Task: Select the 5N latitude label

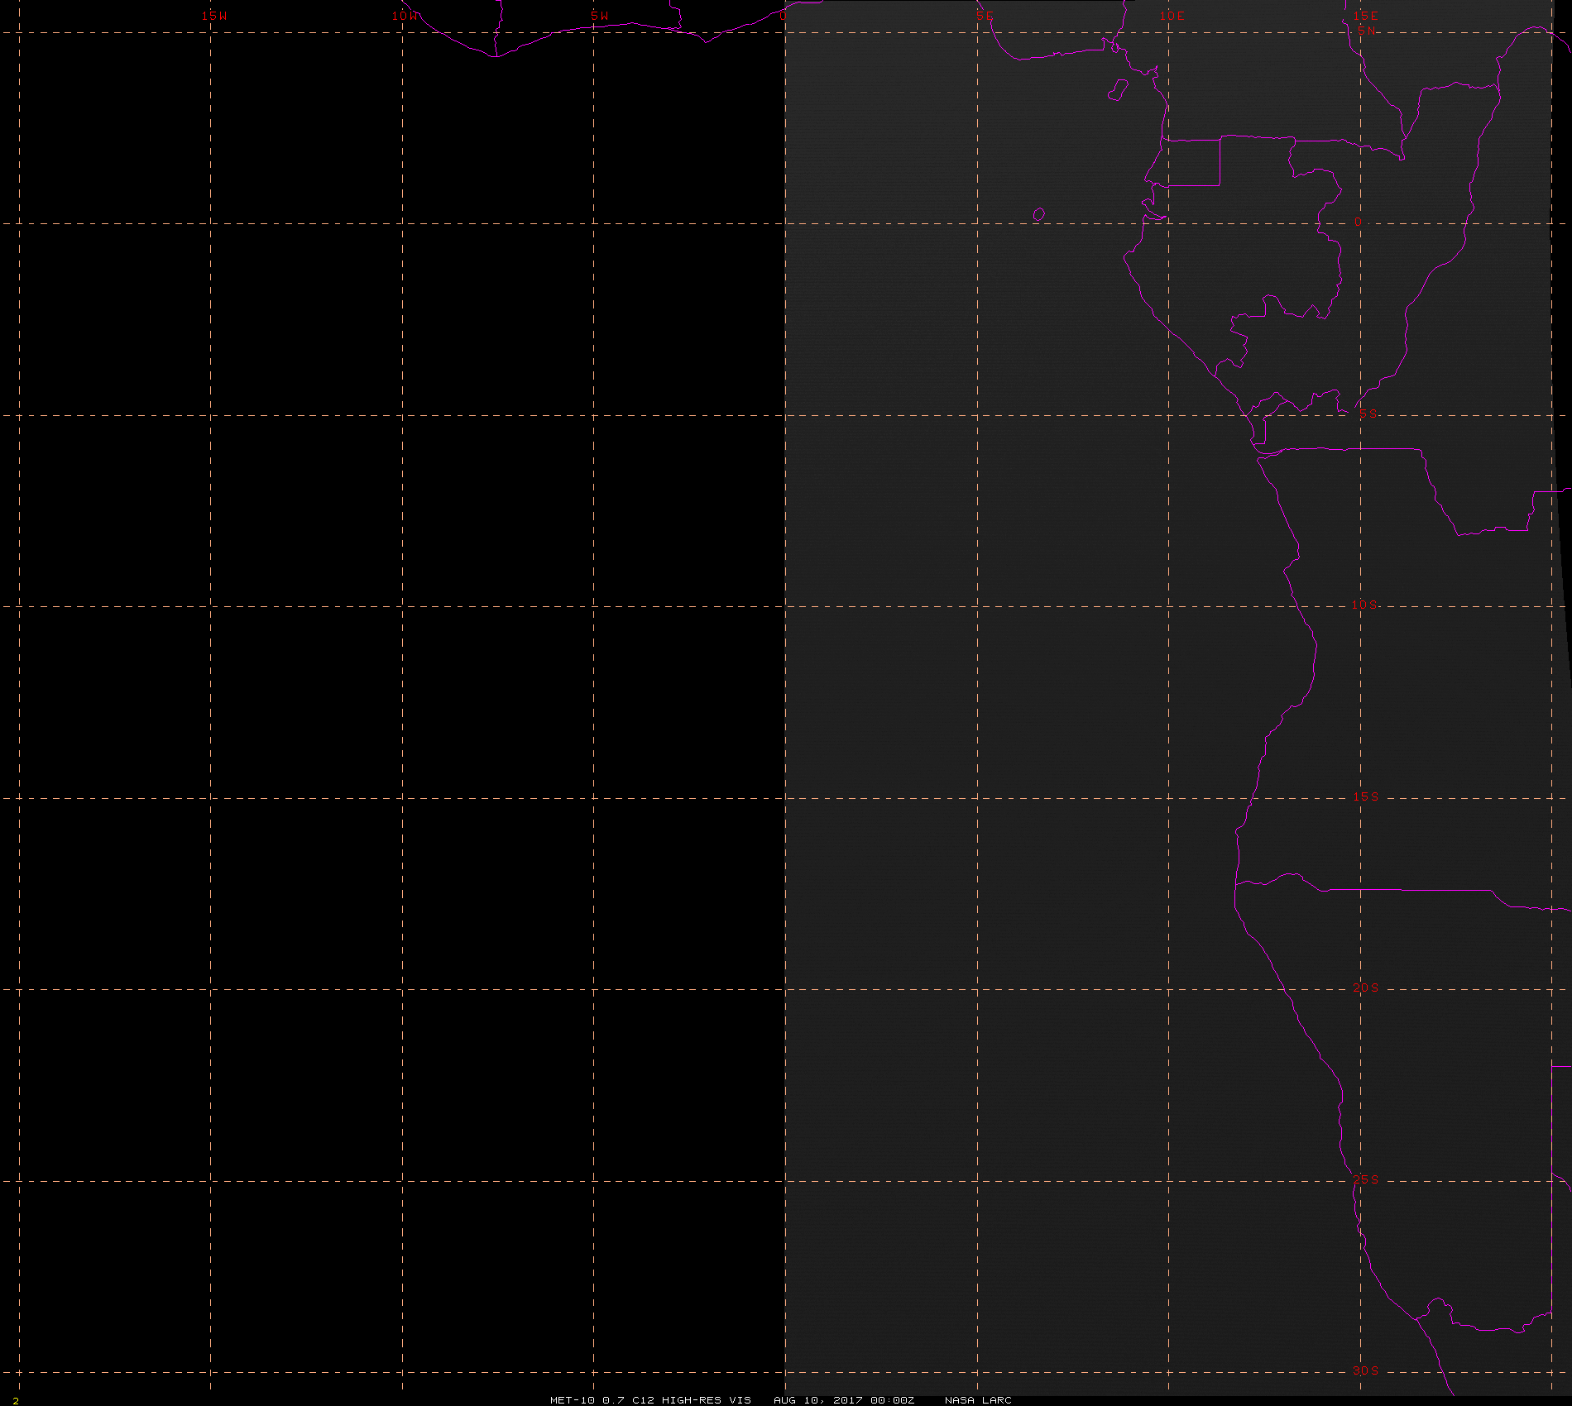Action: [x=1367, y=31]
